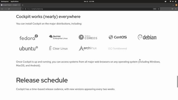Image resolution: width=178 pixels, height=100 pixels.
Task: Open a new tab with plus button
Action: tap(23, 5)
